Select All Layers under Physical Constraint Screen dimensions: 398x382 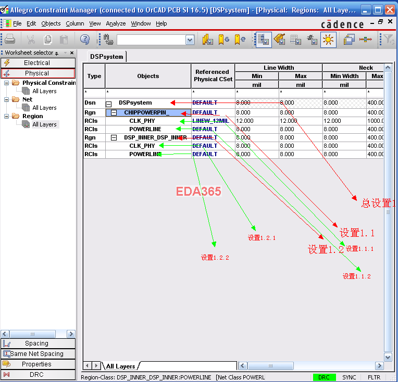coord(44,91)
